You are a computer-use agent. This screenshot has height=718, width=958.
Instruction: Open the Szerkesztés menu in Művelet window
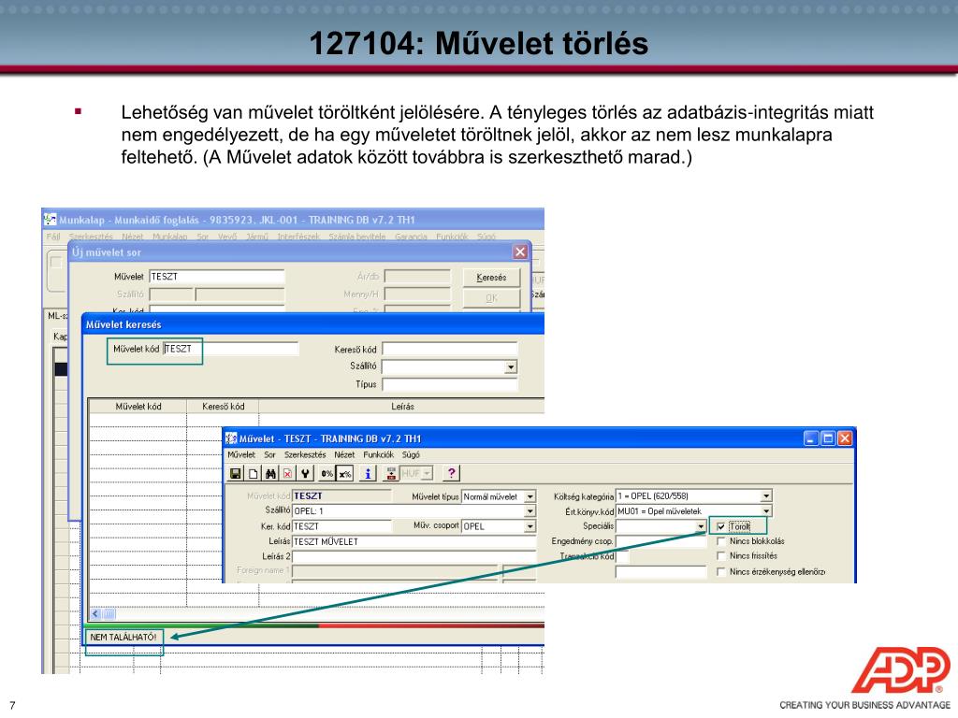point(305,455)
